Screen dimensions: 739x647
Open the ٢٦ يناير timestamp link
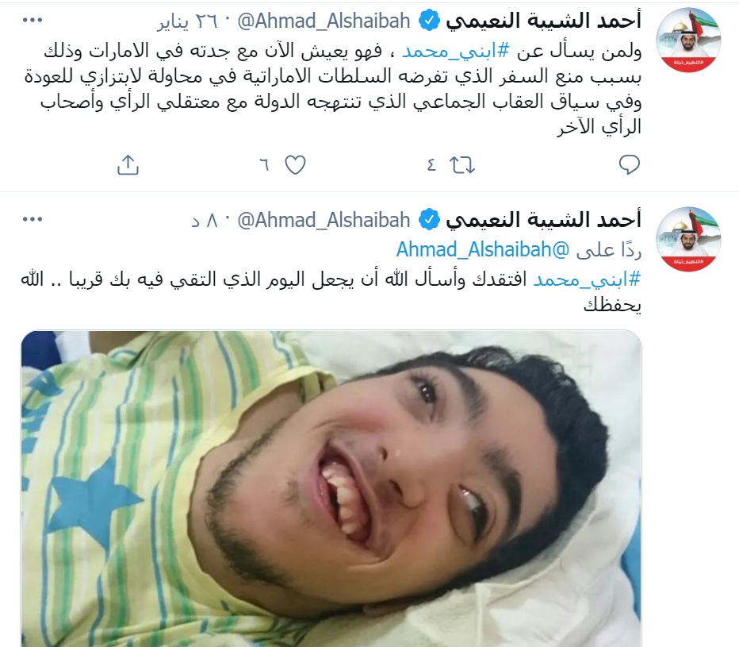(x=188, y=21)
